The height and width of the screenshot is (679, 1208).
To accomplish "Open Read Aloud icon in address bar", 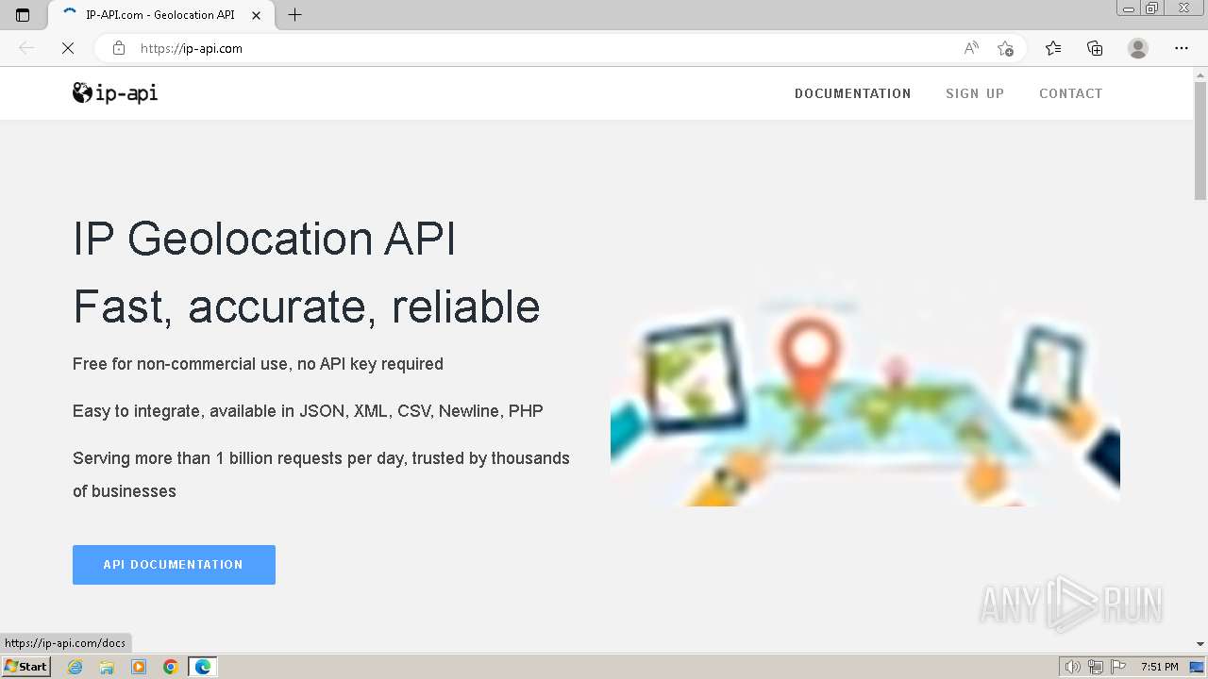I will 971,48.
